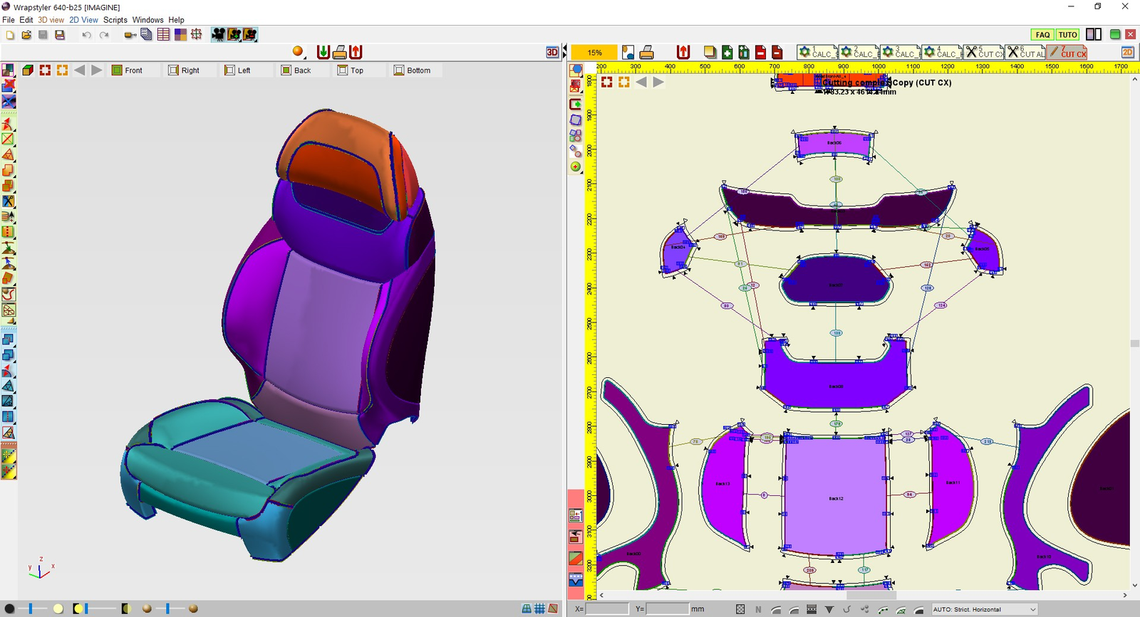1140x617 pixels.
Task: Click the first blue slider at bottom left
Action: pos(31,608)
